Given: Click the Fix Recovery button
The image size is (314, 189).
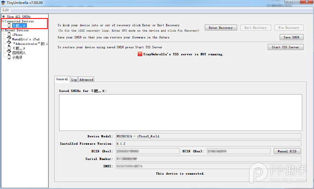Looking at the screenshot, I should click(289, 28).
